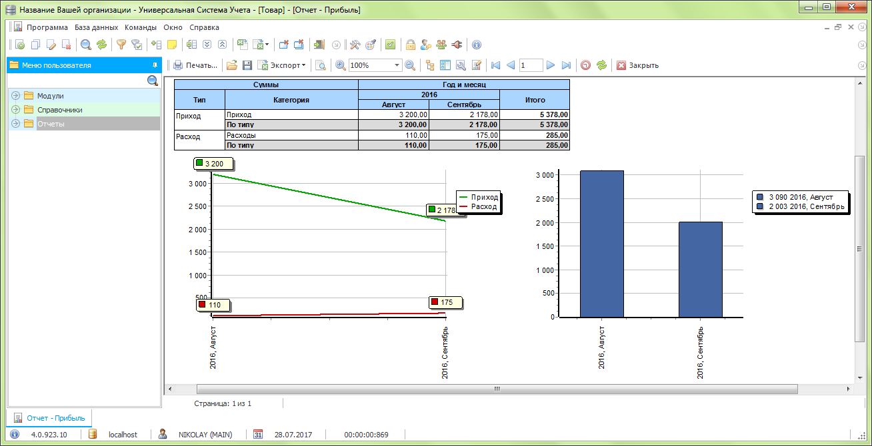Click the calendar icon in status bar
The height and width of the screenshot is (446, 872).
tap(259, 434)
